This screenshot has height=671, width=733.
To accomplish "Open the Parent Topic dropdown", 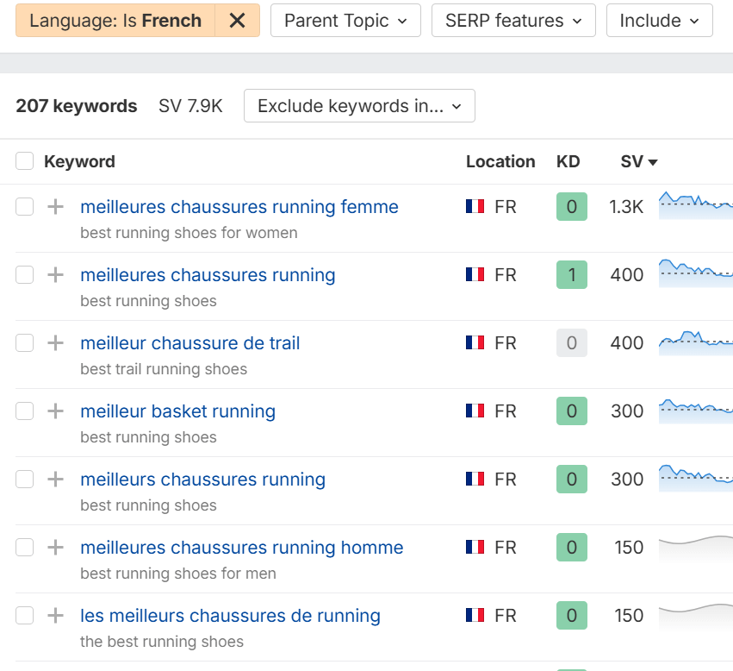I will click(345, 21).
